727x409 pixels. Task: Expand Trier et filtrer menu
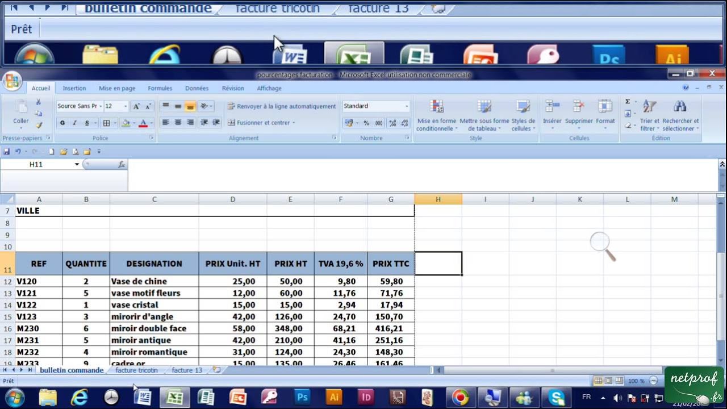click(x=650, y=116)
